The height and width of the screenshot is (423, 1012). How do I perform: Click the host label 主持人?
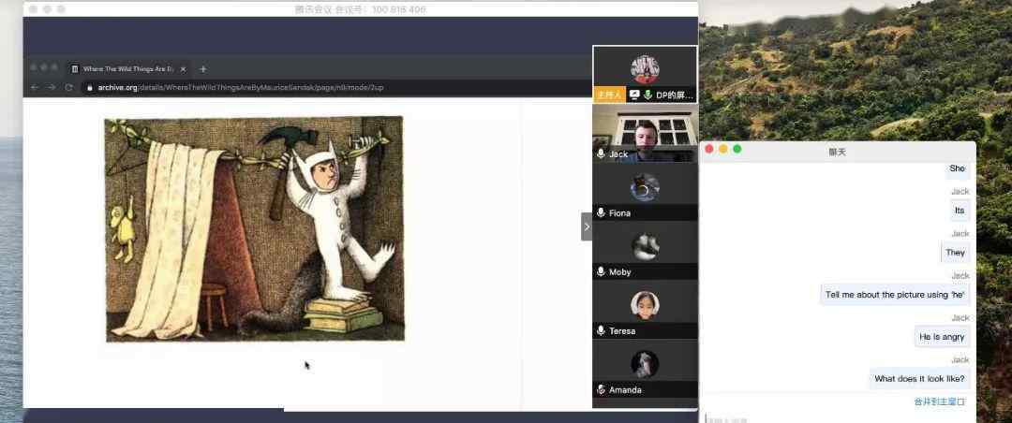click(609, 95)
